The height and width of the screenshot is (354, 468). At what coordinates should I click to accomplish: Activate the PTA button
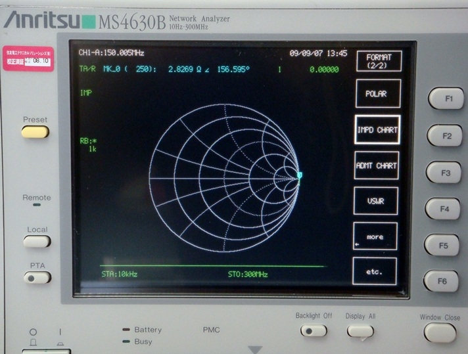click(37, 278)
